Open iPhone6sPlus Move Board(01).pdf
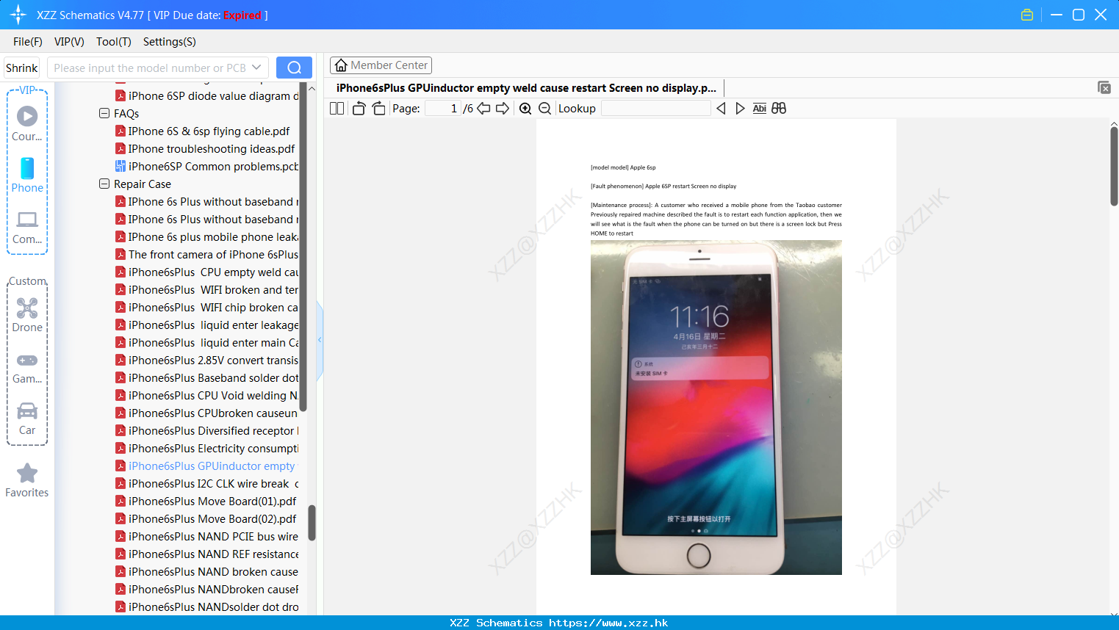 point(206,502)
